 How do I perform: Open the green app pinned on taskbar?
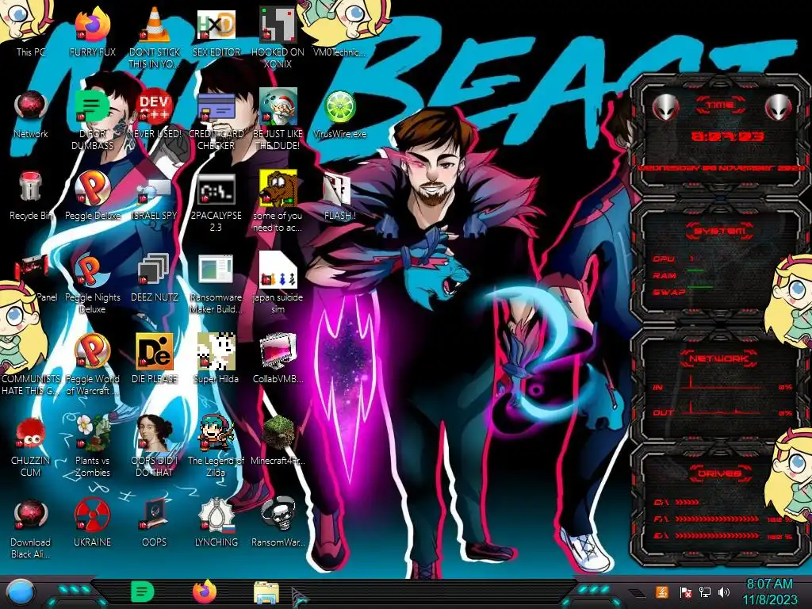point(143,592)
